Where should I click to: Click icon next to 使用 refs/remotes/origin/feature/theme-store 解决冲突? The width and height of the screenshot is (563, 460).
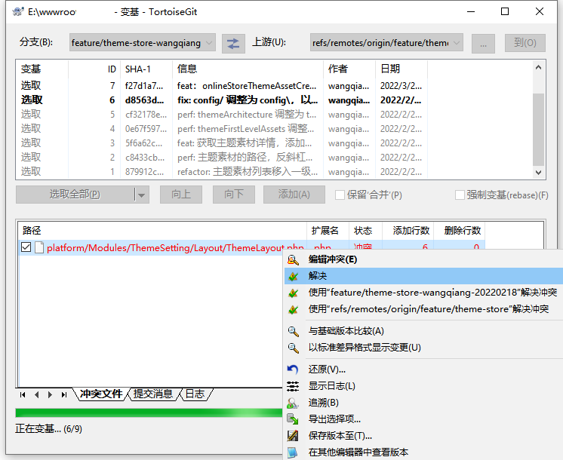click(293, 309)
